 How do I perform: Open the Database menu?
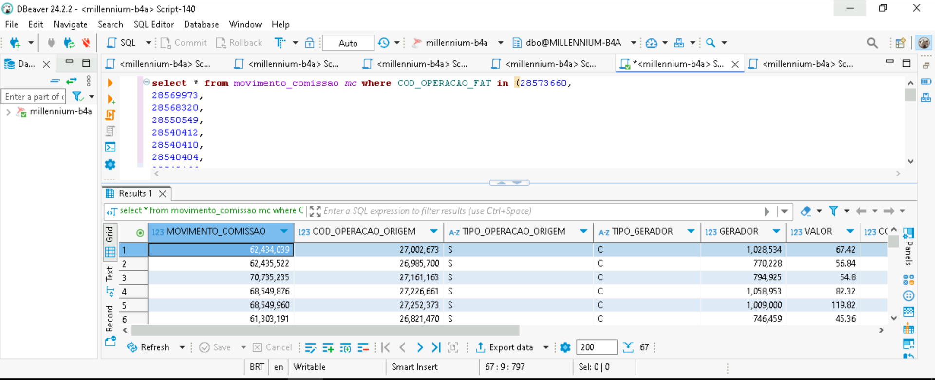201,24
